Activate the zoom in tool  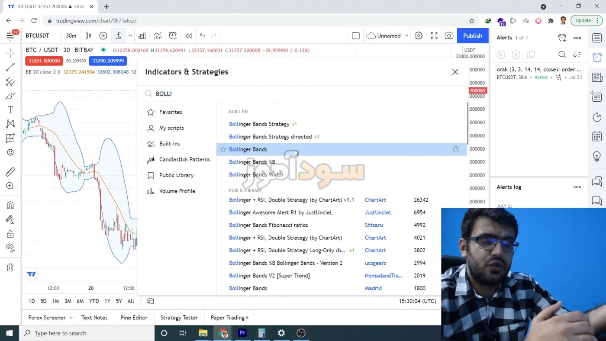10,186
